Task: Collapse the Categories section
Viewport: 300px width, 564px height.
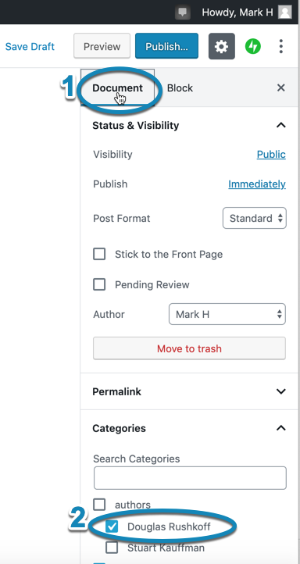Action: (280, 428)
